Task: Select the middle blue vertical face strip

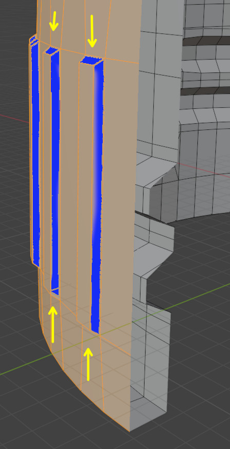Action: click(55, 172)
